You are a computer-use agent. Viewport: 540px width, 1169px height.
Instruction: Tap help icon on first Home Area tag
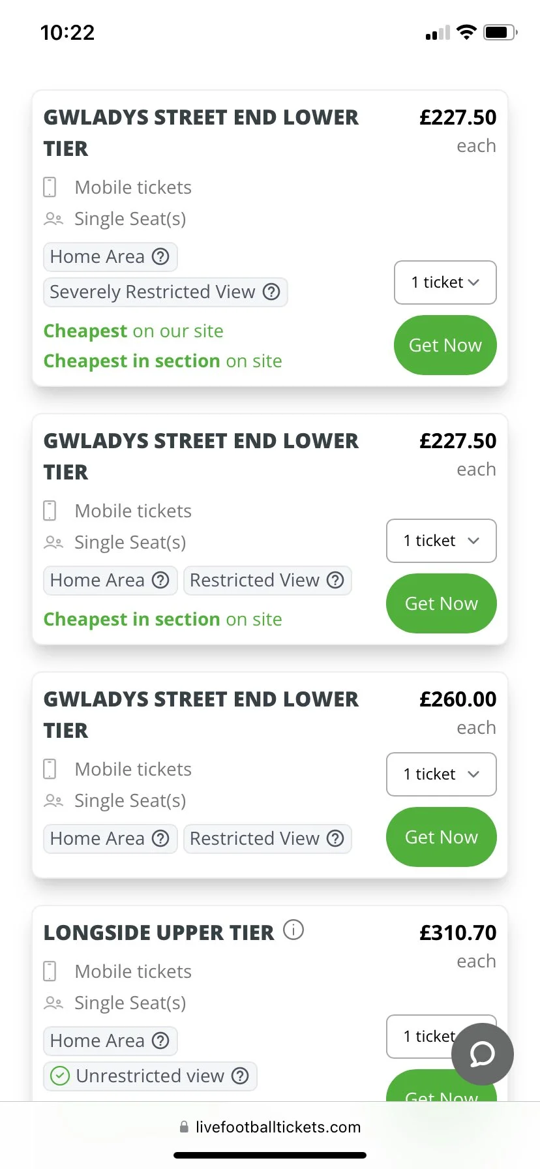coord(160,256)
